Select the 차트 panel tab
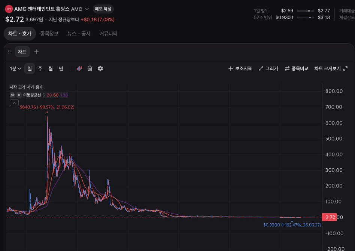 pyautogui.click(x=22, y=52)
